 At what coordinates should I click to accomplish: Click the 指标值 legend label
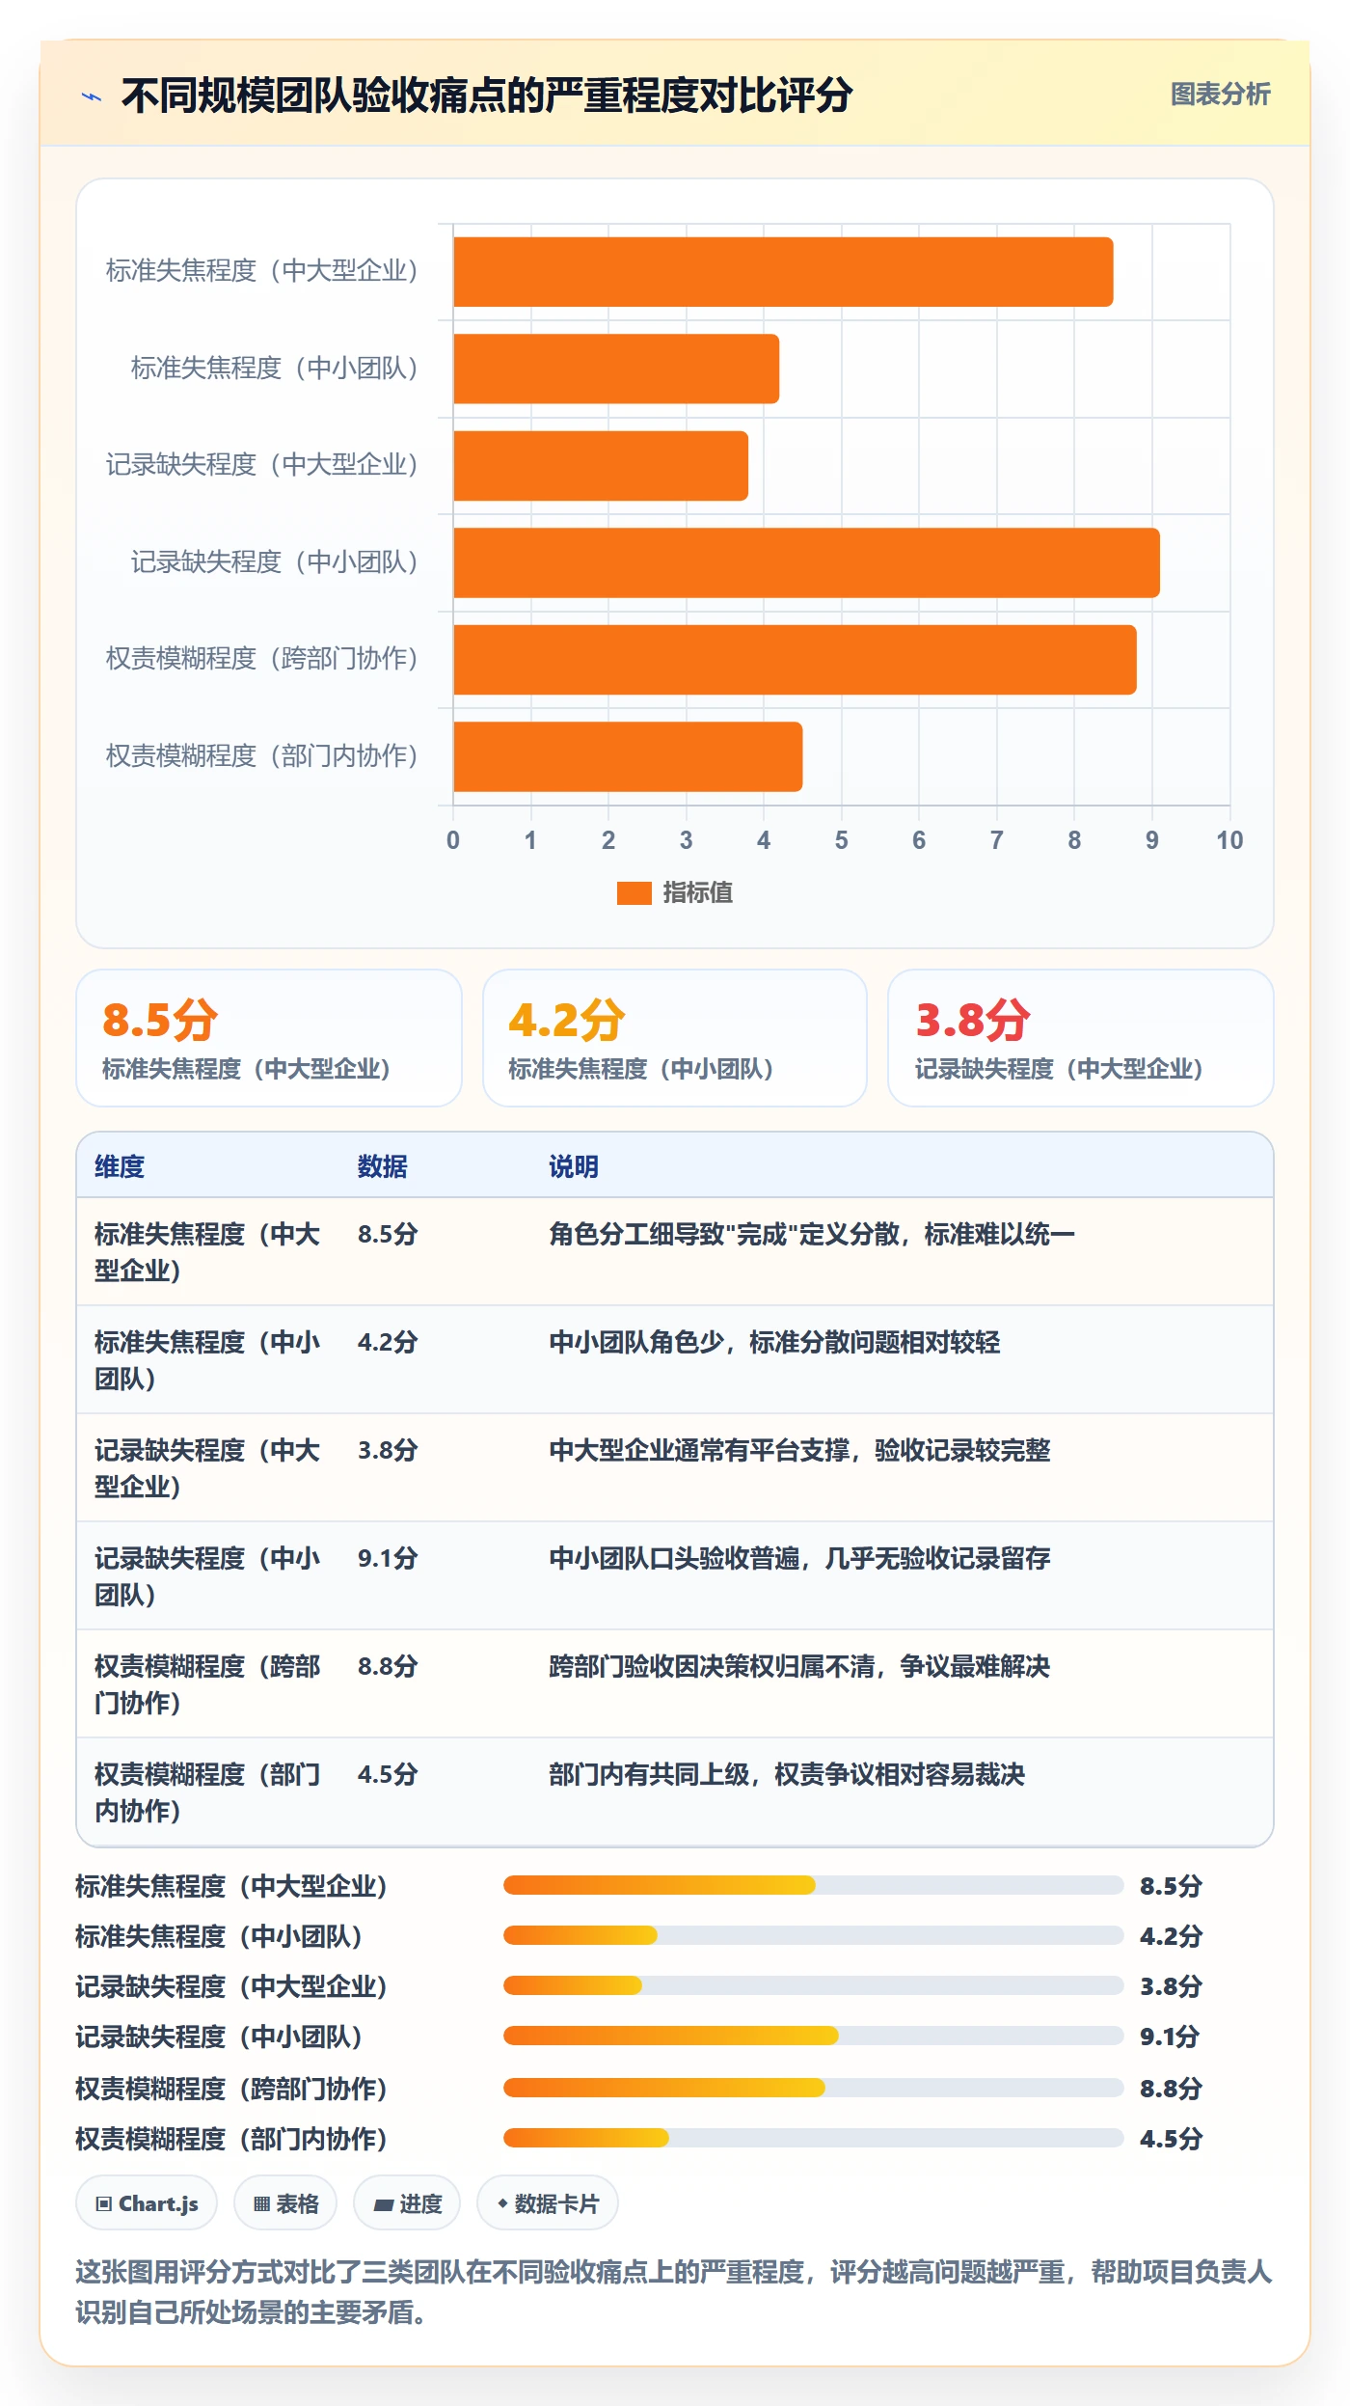pyautogui.click(x=697, y=893)
